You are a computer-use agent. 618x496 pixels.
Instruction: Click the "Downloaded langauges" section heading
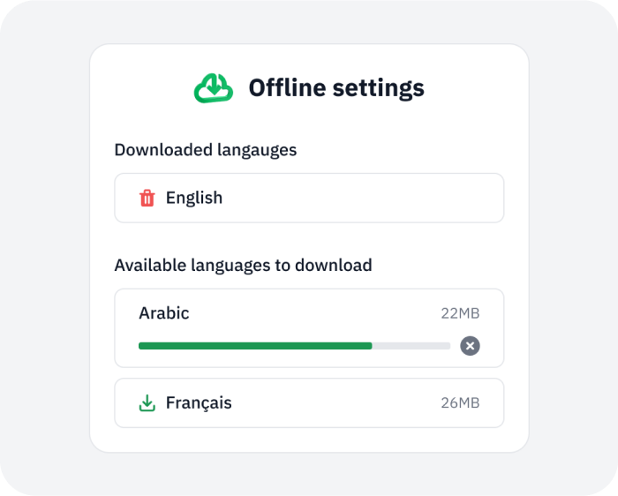coord(206,150)
